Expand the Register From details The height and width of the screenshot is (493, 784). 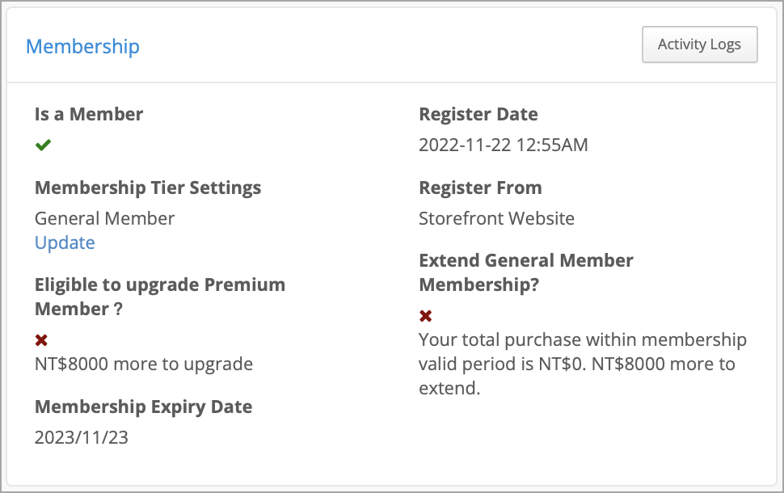[x=480, y=187]
